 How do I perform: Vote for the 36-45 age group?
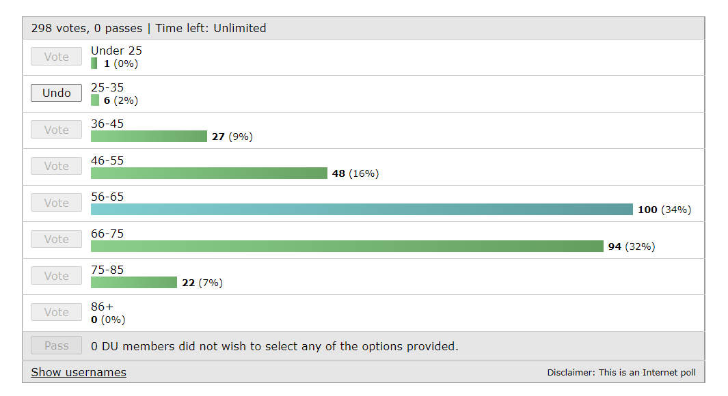click(56, 130)
